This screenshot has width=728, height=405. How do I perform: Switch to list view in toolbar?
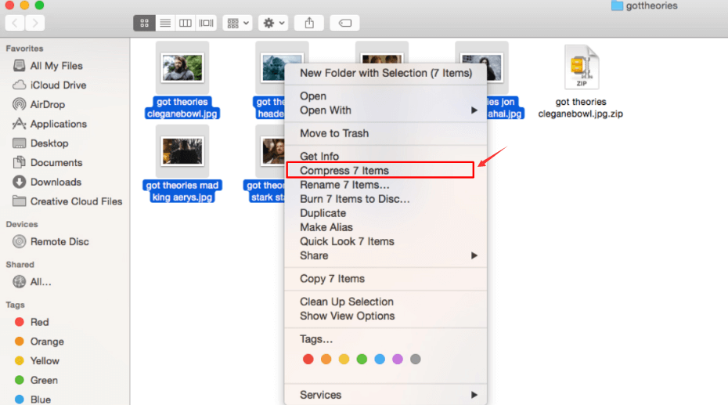tap(165, 24)
